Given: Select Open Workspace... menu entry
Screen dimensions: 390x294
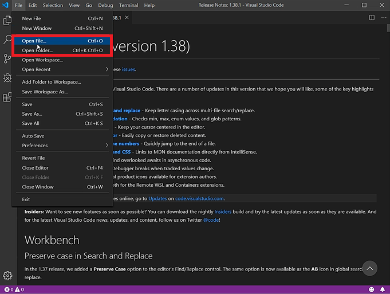Looking at the screenshot, I should [62, 60].
